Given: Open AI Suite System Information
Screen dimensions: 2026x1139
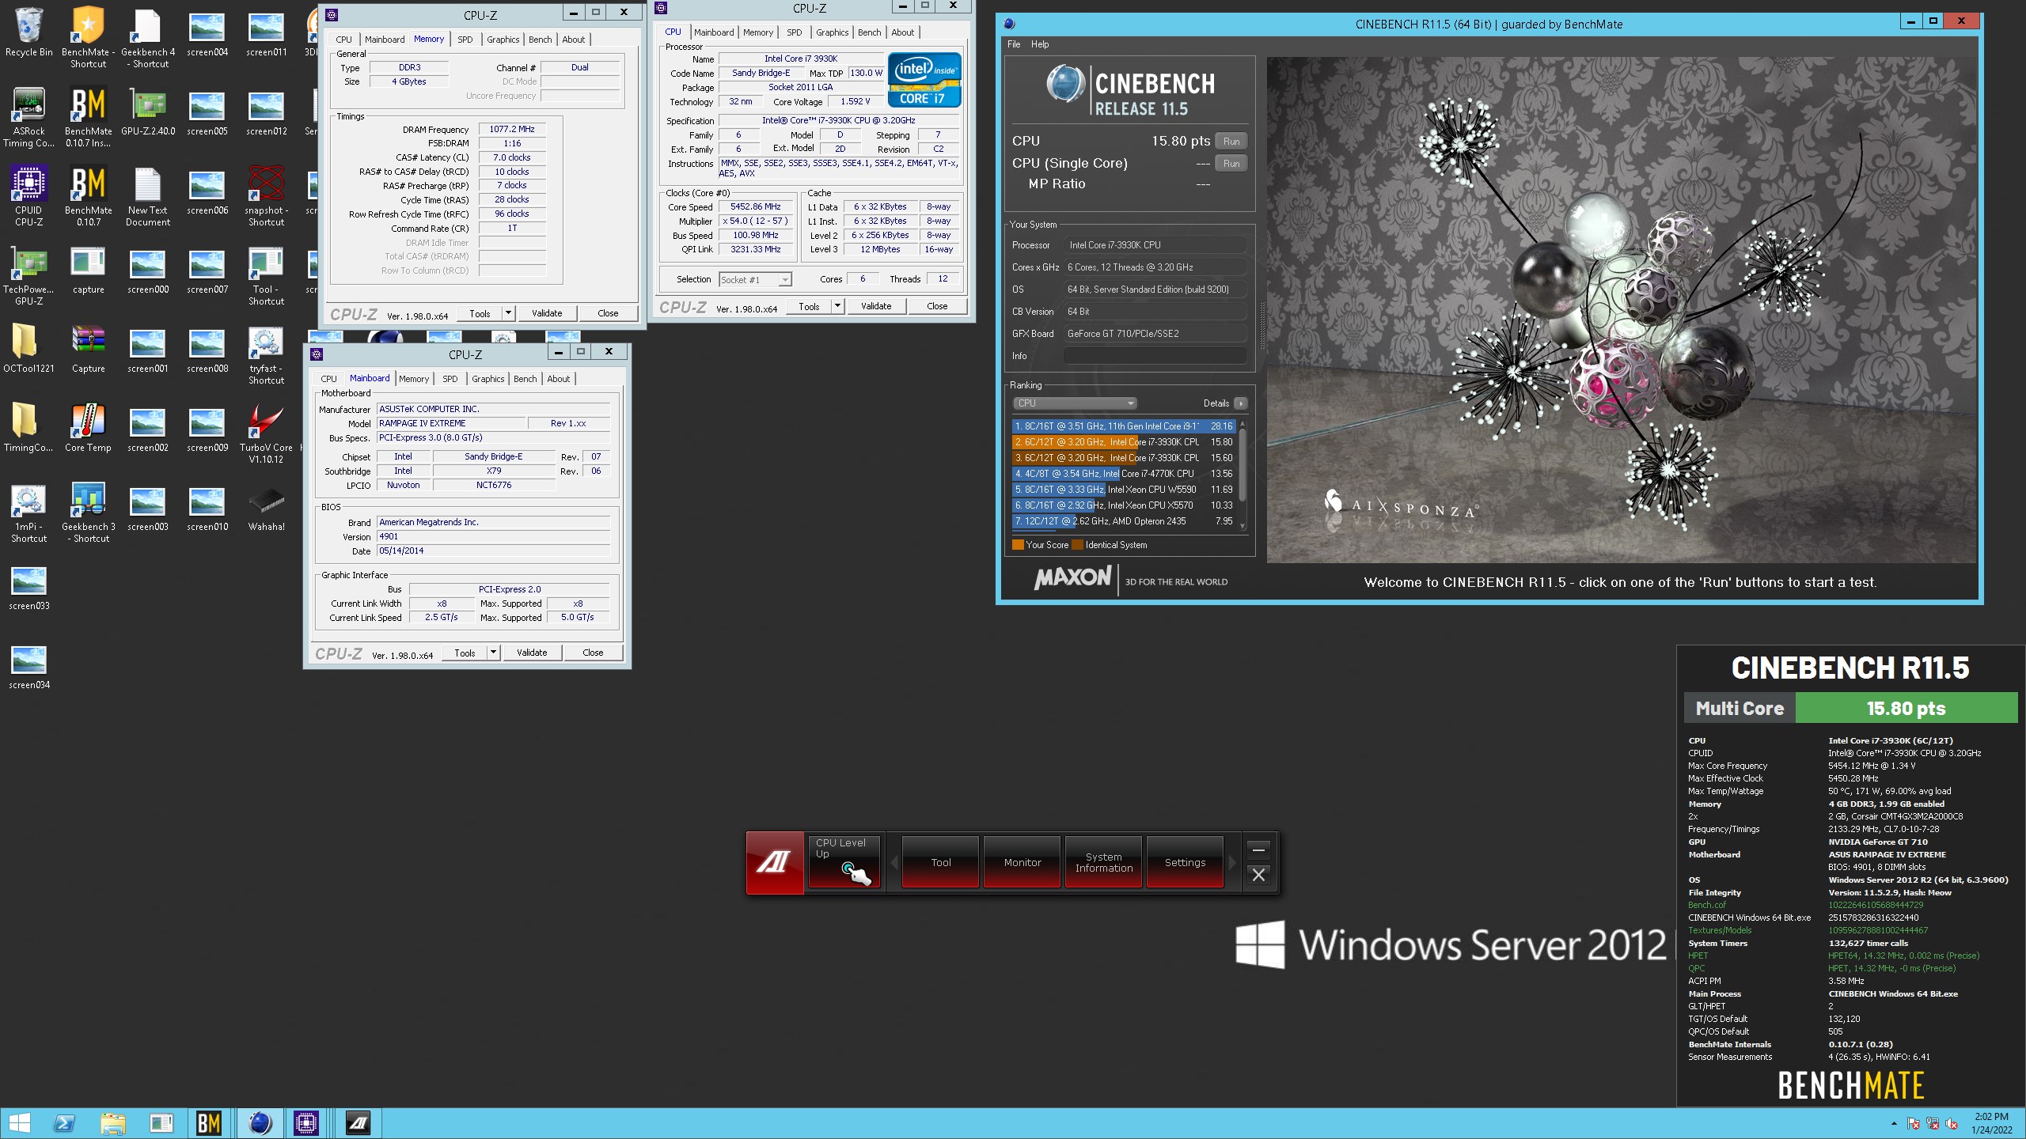Looking at the screenshot, I should click(x=1103, y=862).
